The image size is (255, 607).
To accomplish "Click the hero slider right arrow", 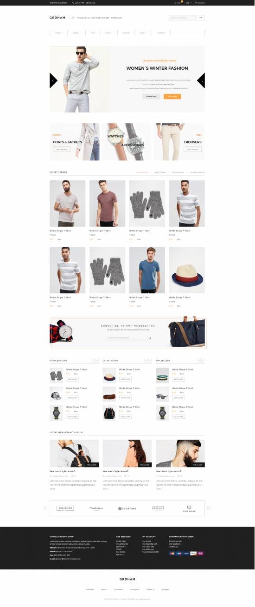I will (201, 80).
